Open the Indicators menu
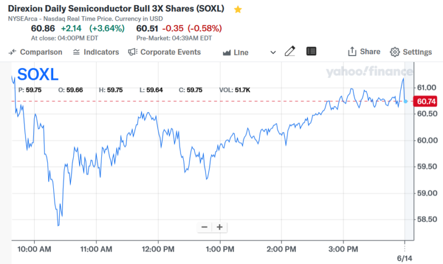The width and height of the screenshot is (443, 264). 96,52
